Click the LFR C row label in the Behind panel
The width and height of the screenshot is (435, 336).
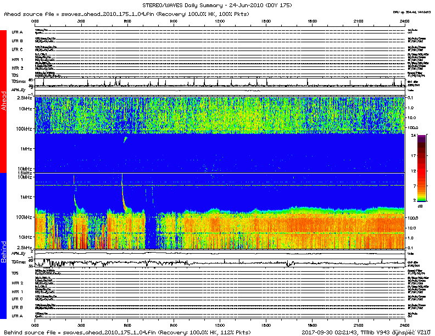[18, 298]
